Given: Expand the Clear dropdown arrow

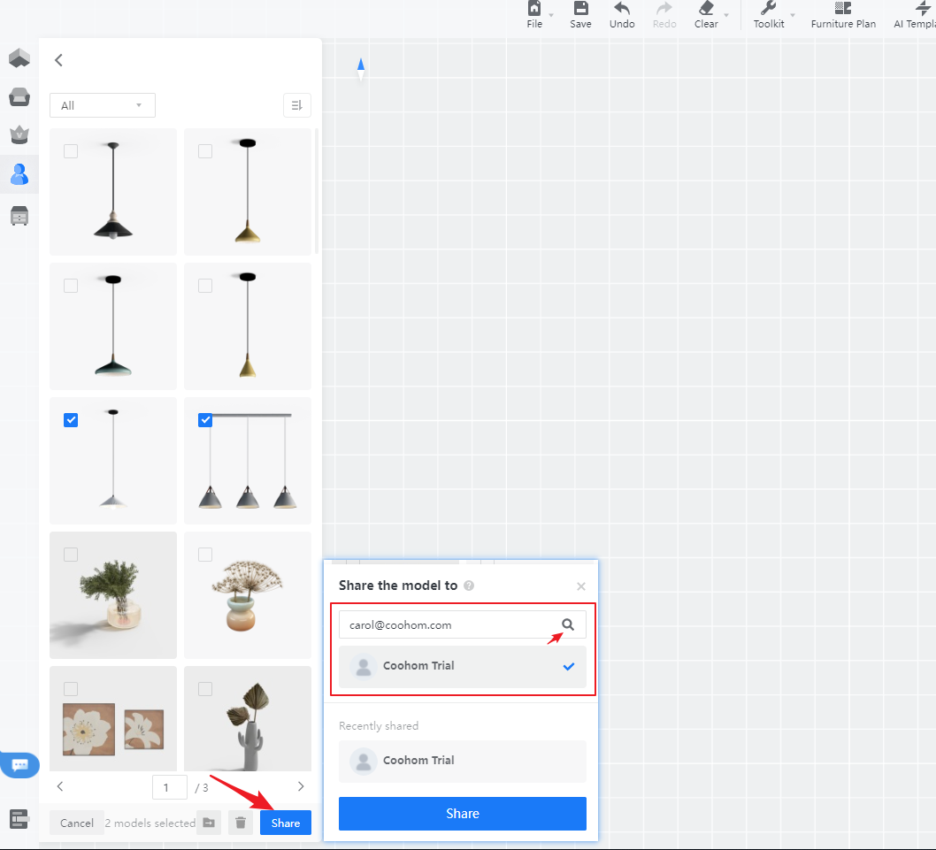Looking at the screenshot, I should point(725,16).
